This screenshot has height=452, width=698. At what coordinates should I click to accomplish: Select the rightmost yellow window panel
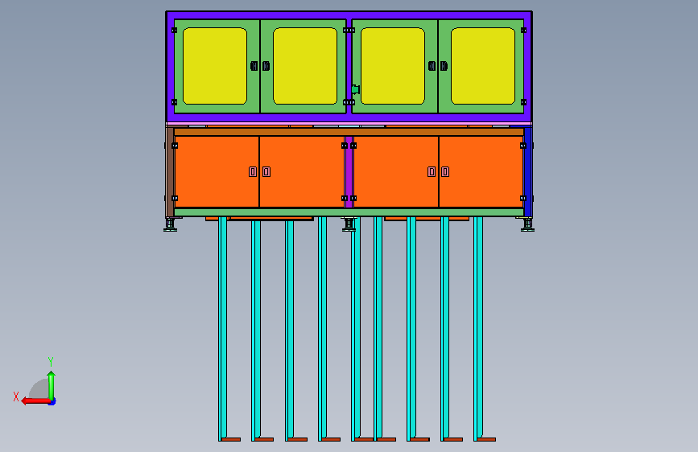pos(483,66)
